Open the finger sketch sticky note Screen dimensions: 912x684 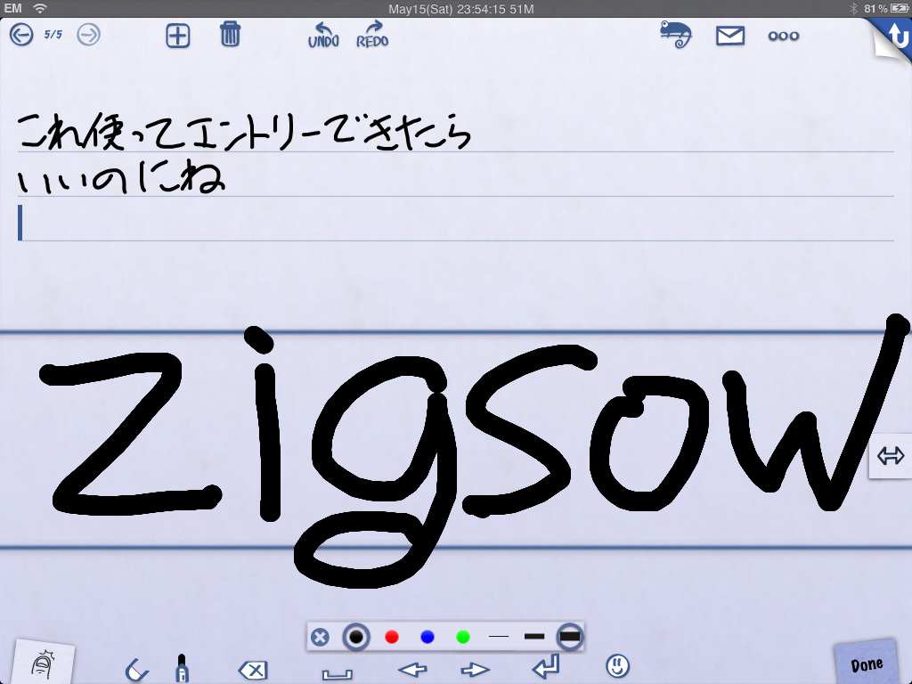click(x=45, y=663)
